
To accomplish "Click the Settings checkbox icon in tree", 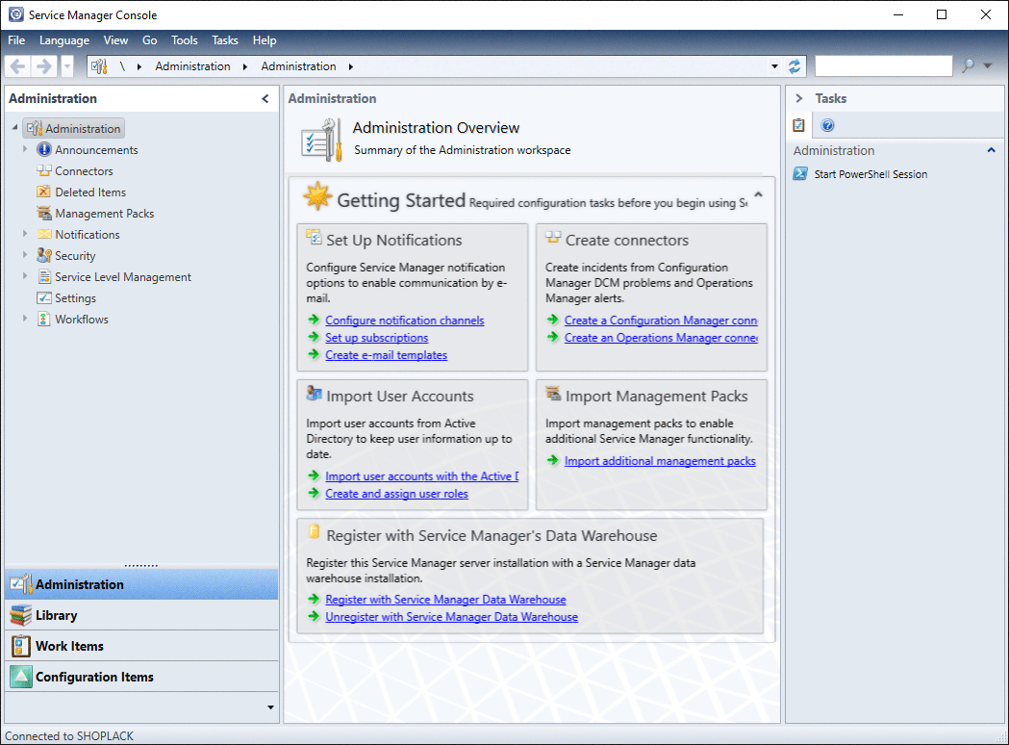I will [x=43, y=298].
